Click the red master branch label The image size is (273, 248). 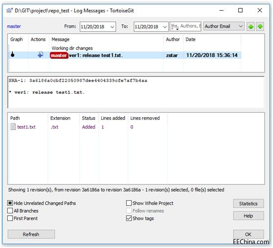tap(59, 55)
